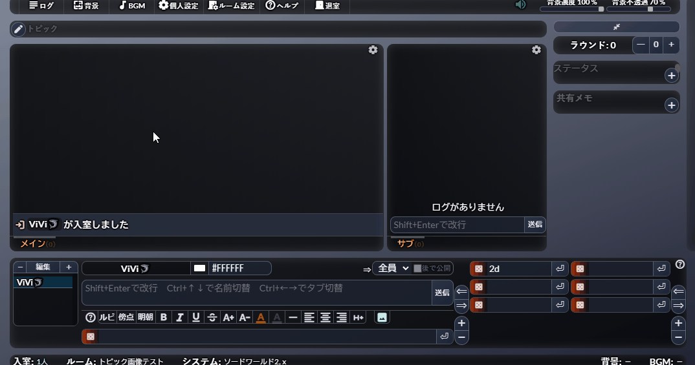Increase the round counter with plus
This screenshot has height=365, width=695.
[672, 45]
